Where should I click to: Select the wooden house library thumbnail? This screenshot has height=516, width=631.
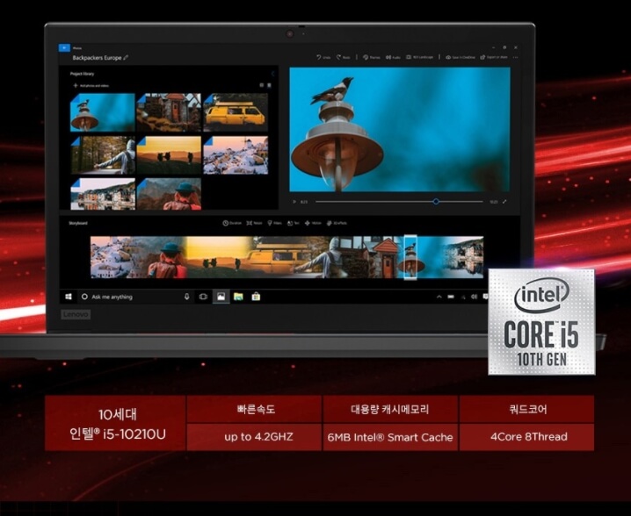pyautogui.click(x=169, y=112)
